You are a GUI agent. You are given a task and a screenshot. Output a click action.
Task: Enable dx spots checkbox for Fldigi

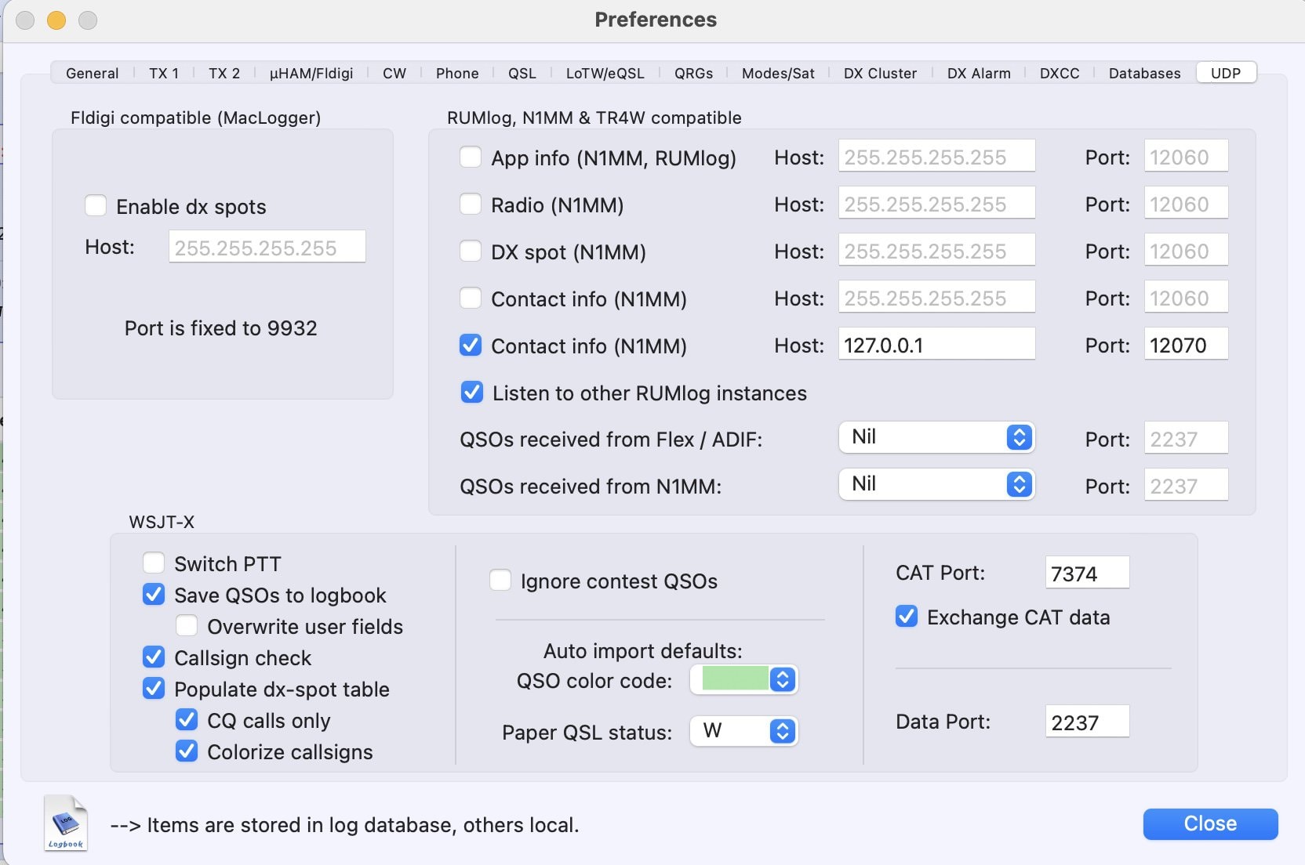click(x=96, y=206)
